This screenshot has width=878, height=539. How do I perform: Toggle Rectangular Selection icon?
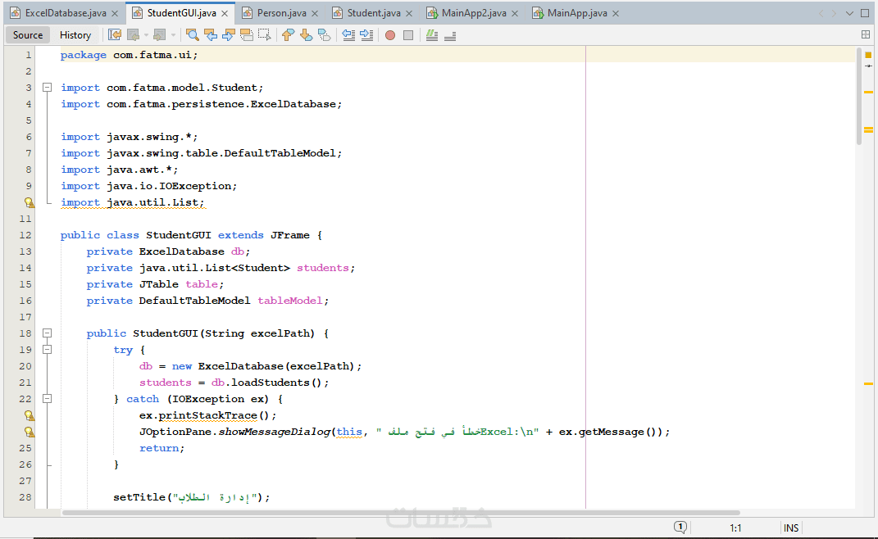(x=264, y=35)
